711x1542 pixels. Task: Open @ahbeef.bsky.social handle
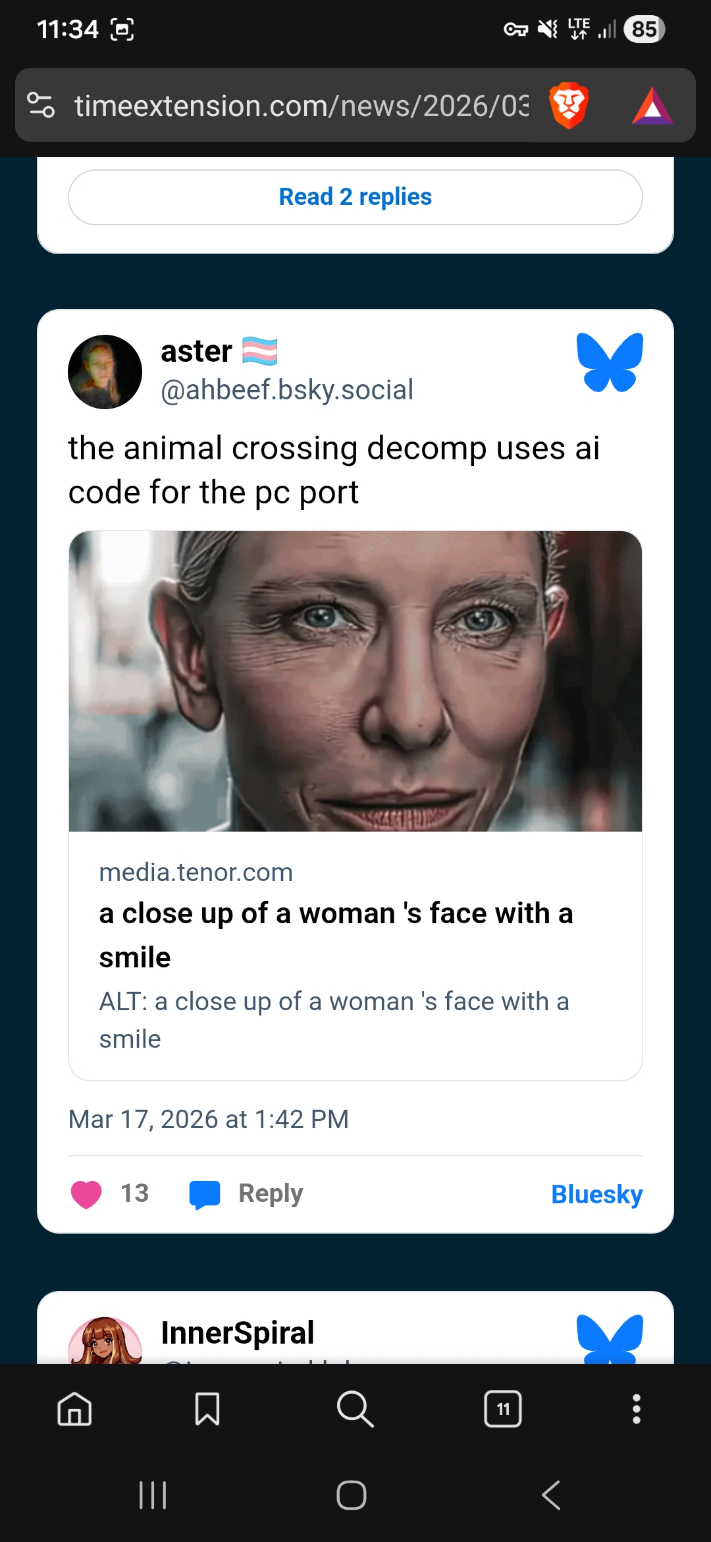[x=287, y=389]
